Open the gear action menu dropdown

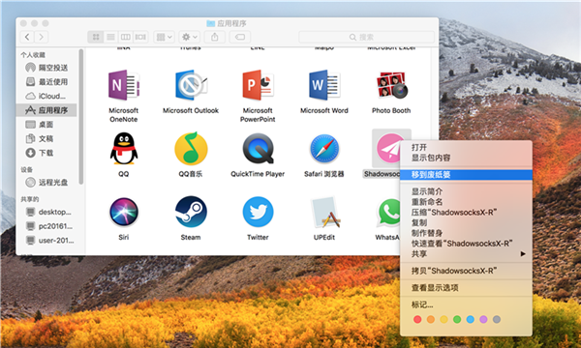point(190,37)
